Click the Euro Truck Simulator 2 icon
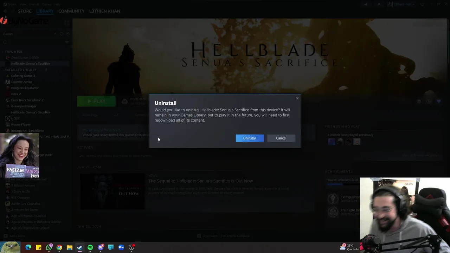The image size is (450, 253). (x=8, y=100)
